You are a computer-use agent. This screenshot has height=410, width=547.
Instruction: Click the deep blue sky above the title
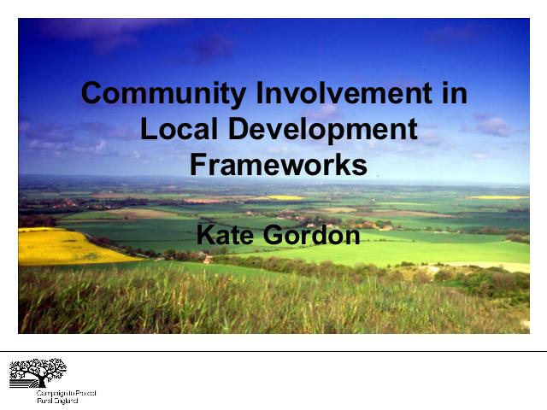tap(273, 43)
